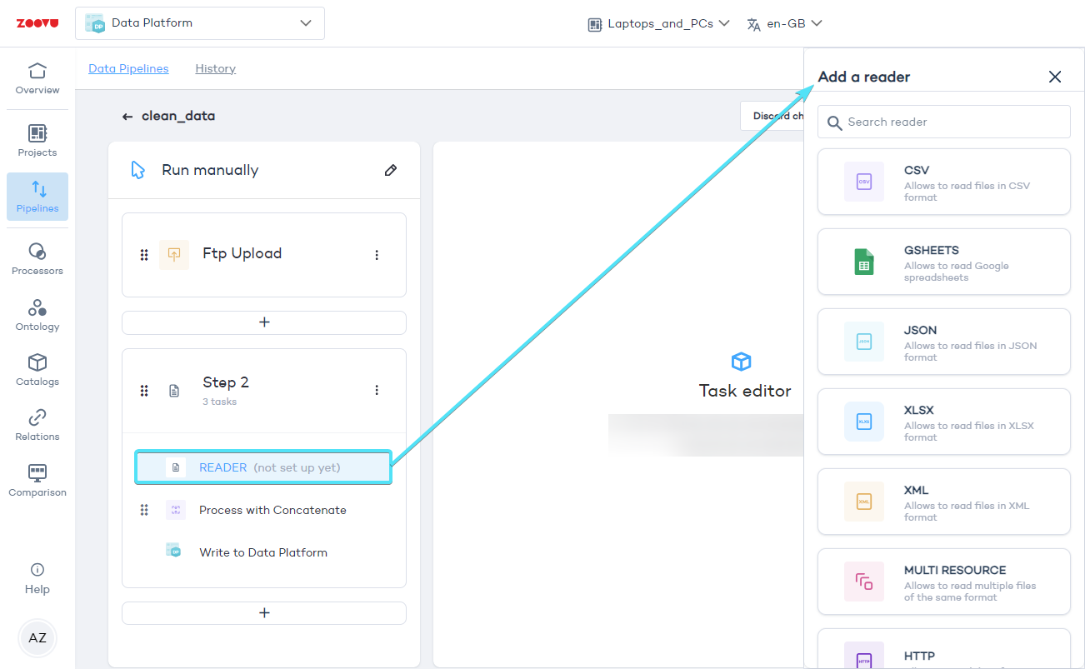Open the Comparison section

pos(37,481)
